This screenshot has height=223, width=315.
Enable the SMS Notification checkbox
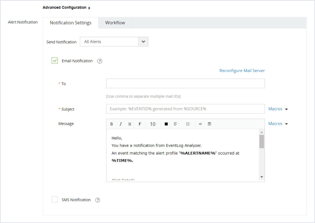(55, 200)
